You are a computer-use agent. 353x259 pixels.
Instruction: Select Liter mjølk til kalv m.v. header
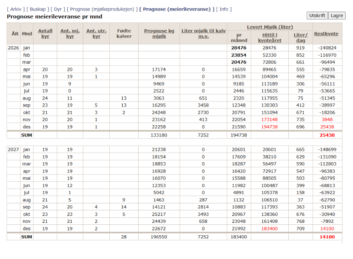pyautogui.click(x=203, y=33)
